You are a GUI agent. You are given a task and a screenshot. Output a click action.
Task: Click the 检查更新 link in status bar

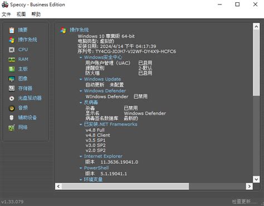tap(245, 202)
